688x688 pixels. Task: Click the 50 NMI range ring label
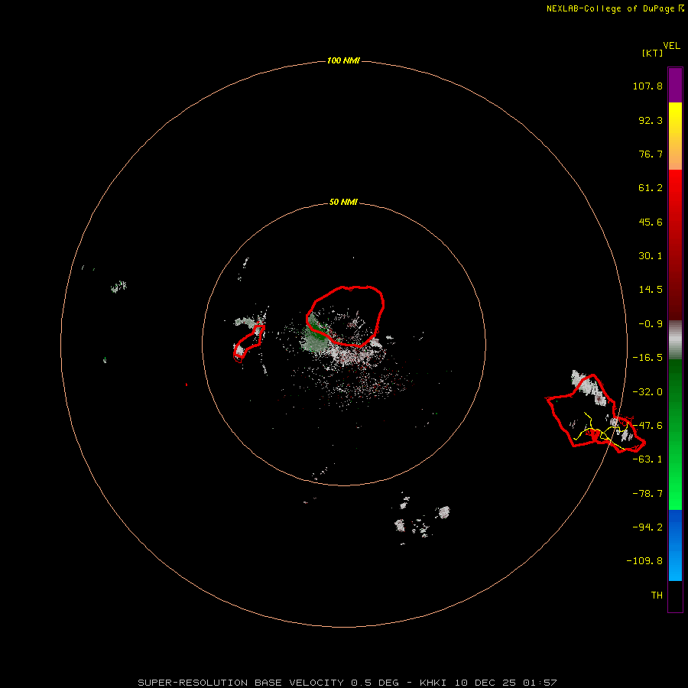coord(343,203)
